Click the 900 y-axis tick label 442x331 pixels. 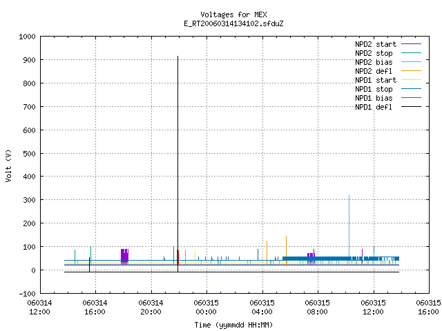click(29, 60)
